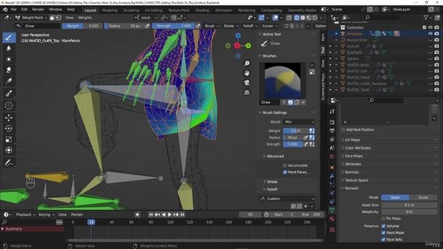The height and width of the screenshot is (249, 443).
Task: Select the Move tool in the toolbar
Action: [x=9, y=118]
